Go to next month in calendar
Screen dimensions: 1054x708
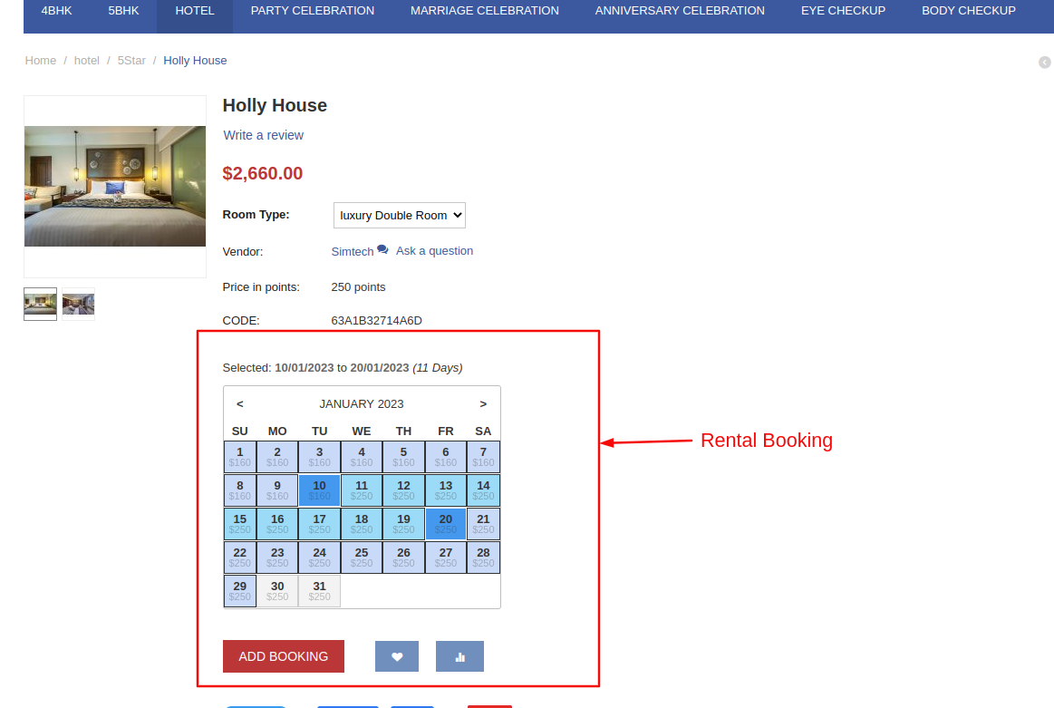(483, 403)
